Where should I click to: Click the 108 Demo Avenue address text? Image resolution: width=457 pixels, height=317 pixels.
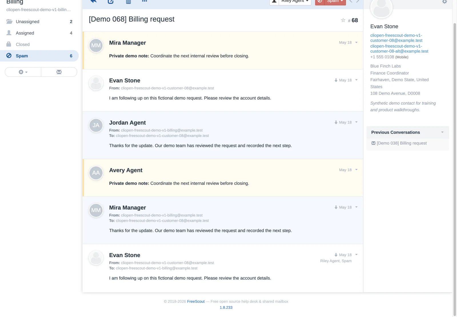(395, 93)
